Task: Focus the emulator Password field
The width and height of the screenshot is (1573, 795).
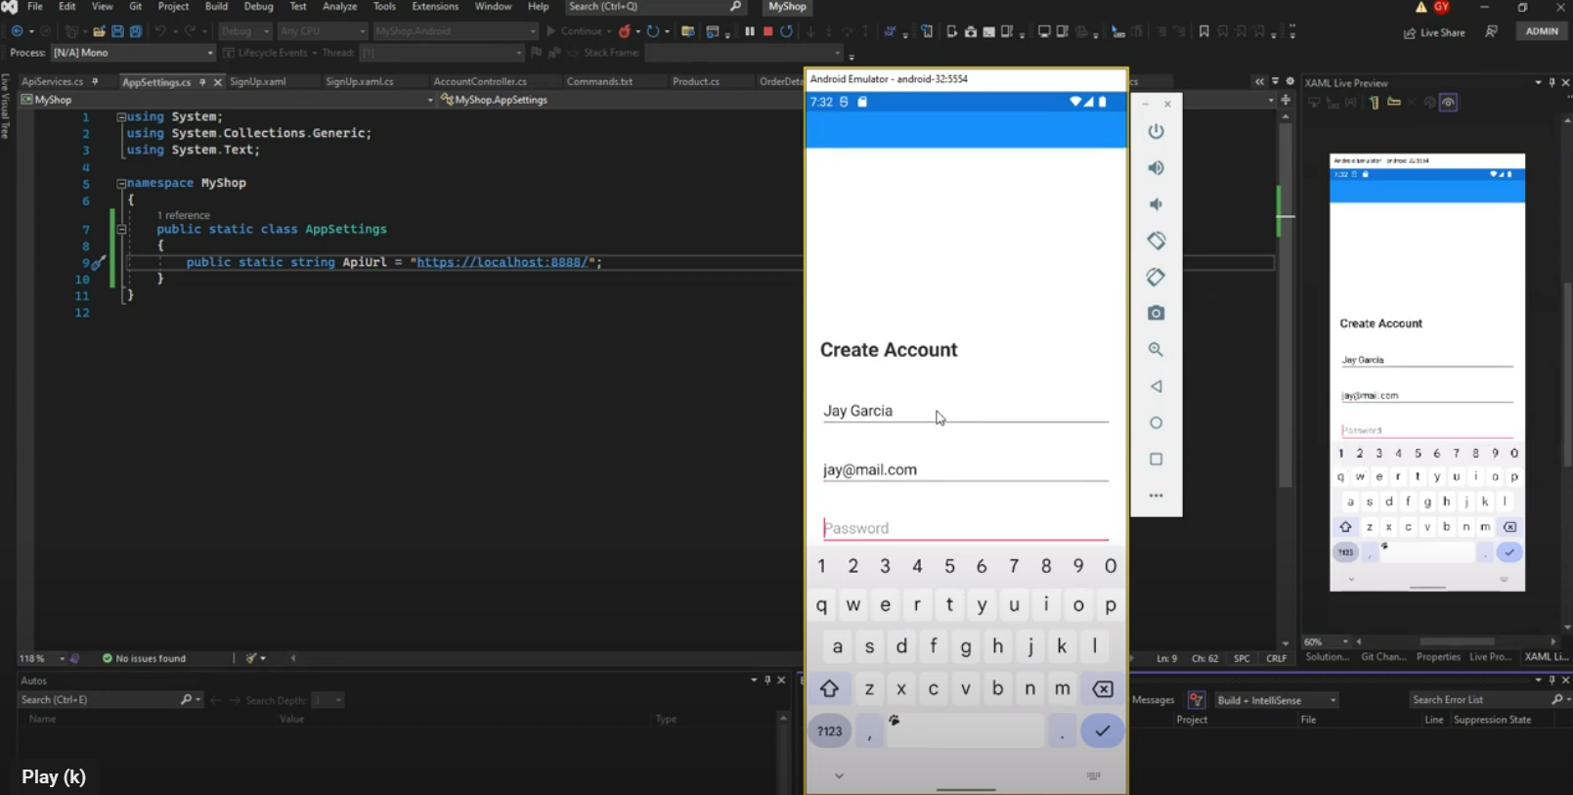Action: (966, 528)
